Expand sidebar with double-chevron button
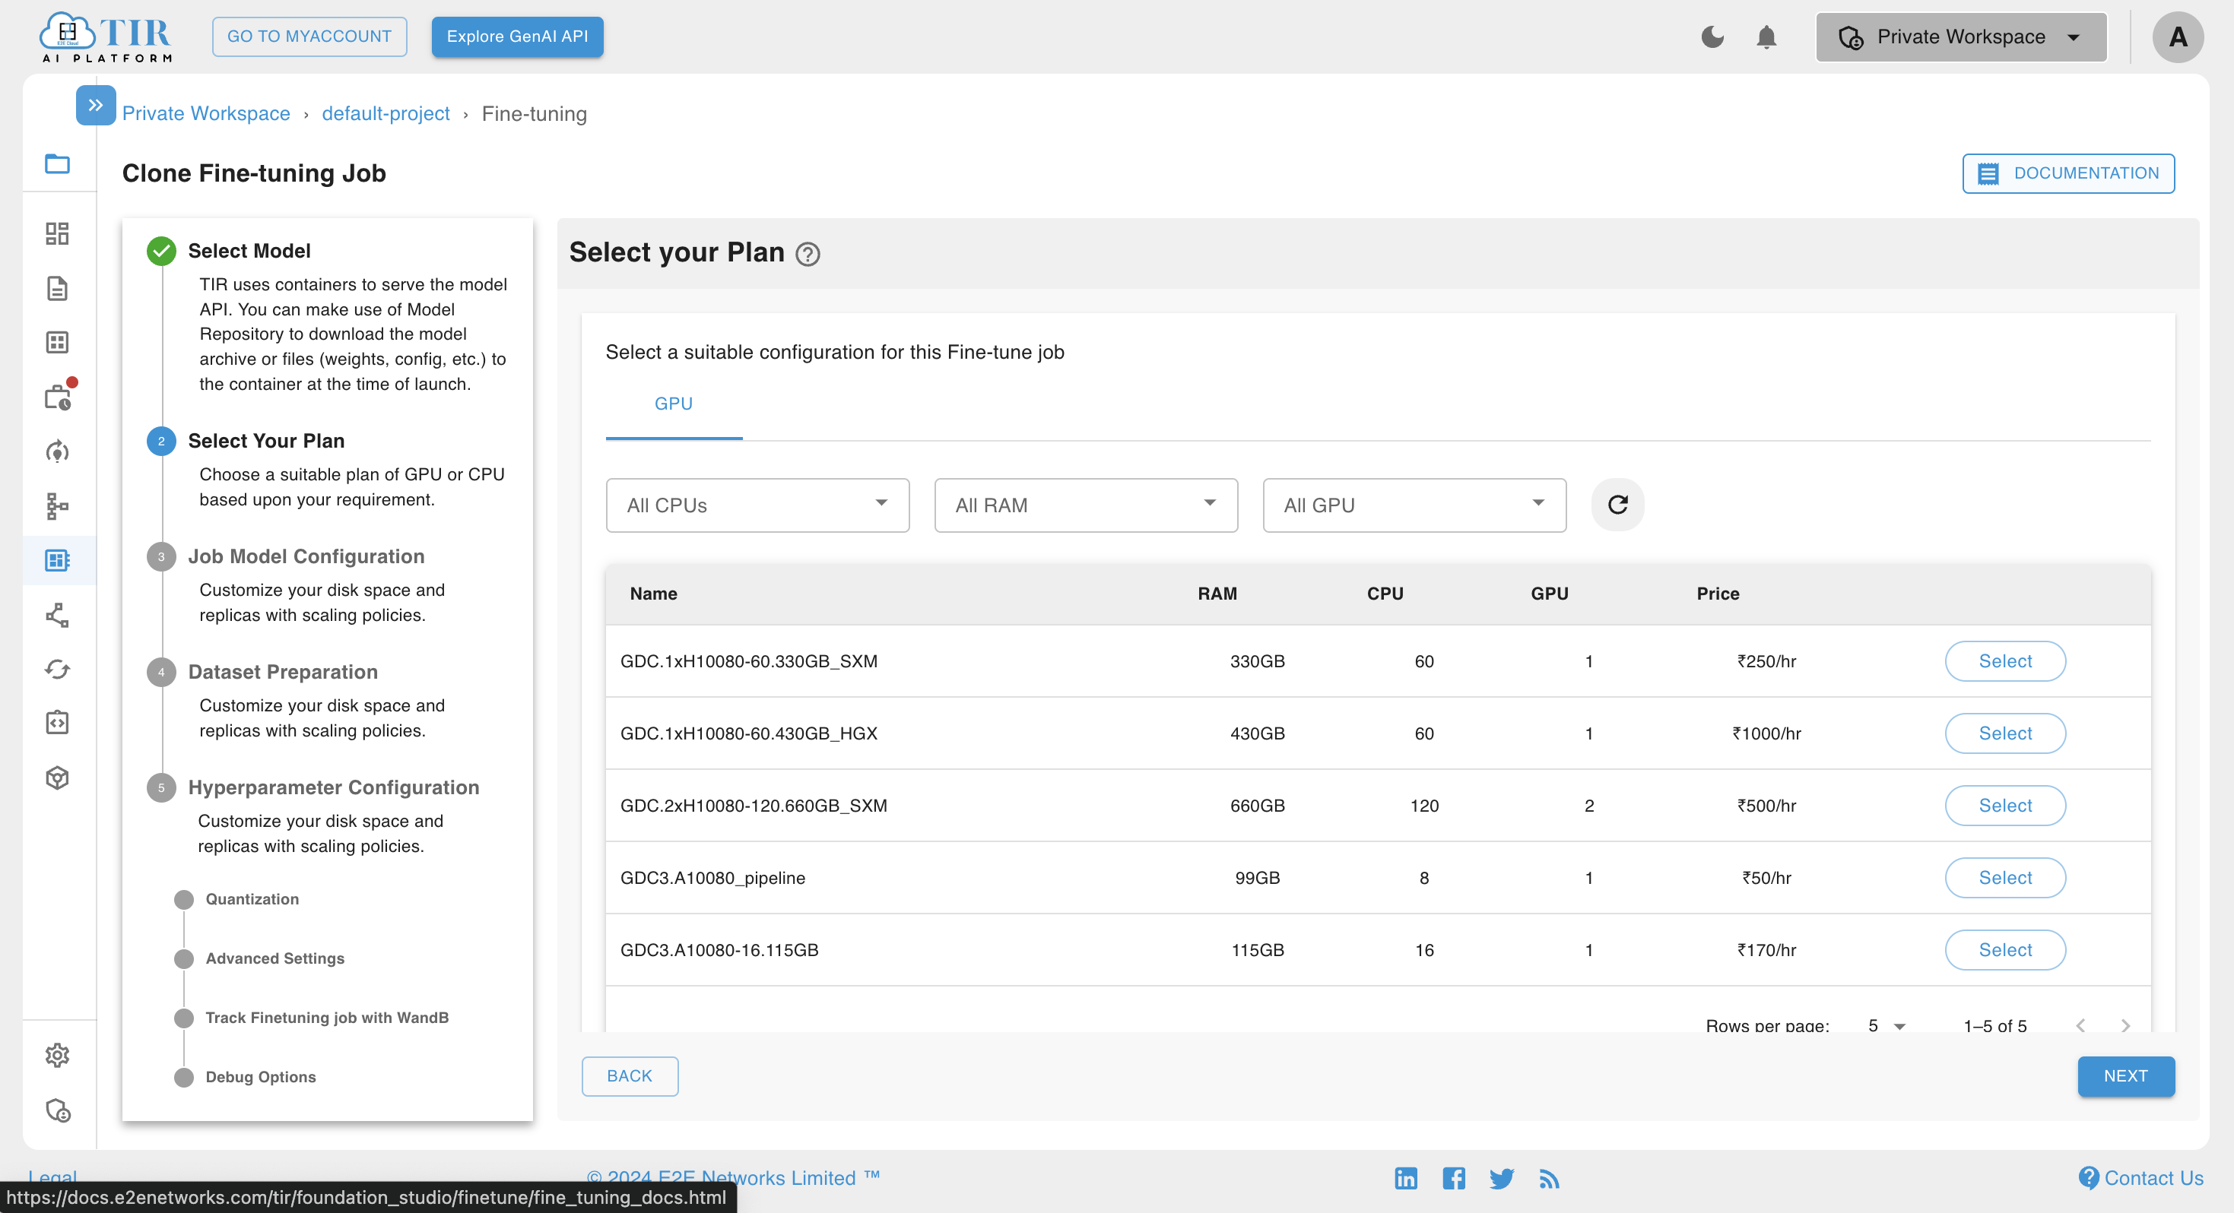The height and width of the screenshot is (1213, 2234). tap(95, 105)
